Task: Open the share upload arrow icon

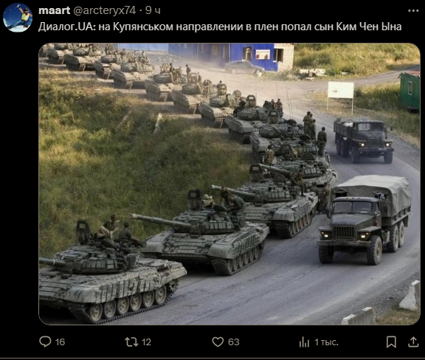Action: pos(413,342)
